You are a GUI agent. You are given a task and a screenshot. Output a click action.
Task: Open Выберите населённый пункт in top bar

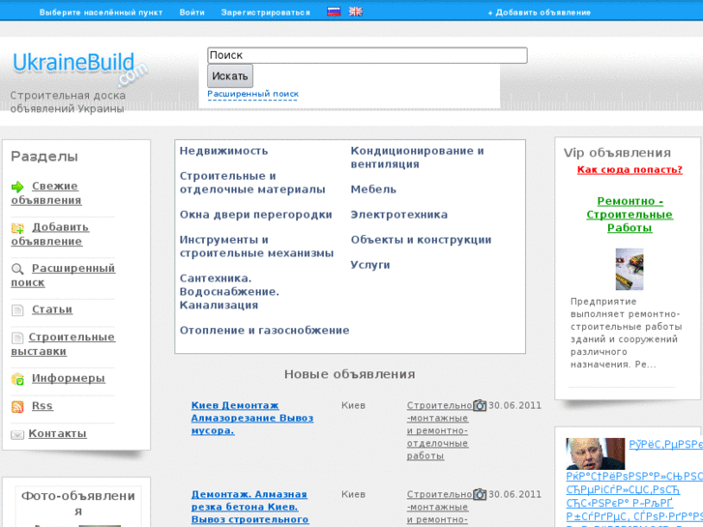101,13
